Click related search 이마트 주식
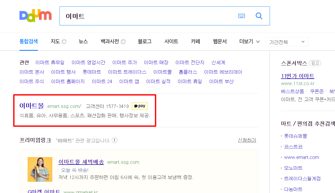Image resolution: width=335 pixels, height=193 pixels. (x=32, y=82)
